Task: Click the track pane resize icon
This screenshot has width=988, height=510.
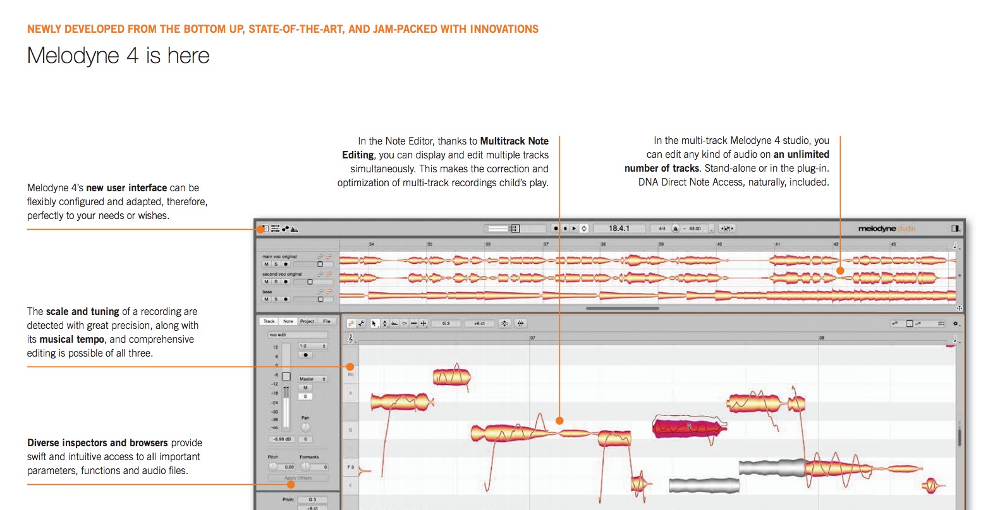Action: click(959, 308)
